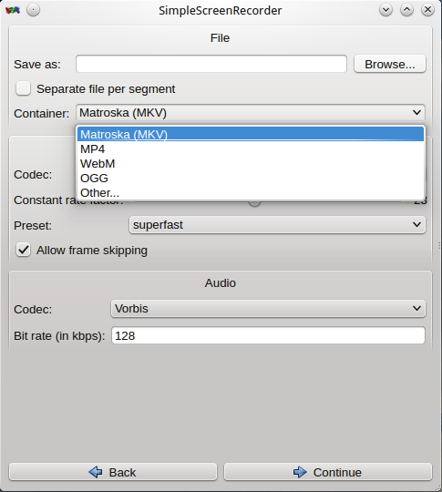Click the SimpleScreenRecorder app icon in title bar

point(13,10)
